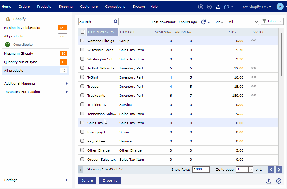
Task: Open the Connections menu
Action: pos(115,7)
